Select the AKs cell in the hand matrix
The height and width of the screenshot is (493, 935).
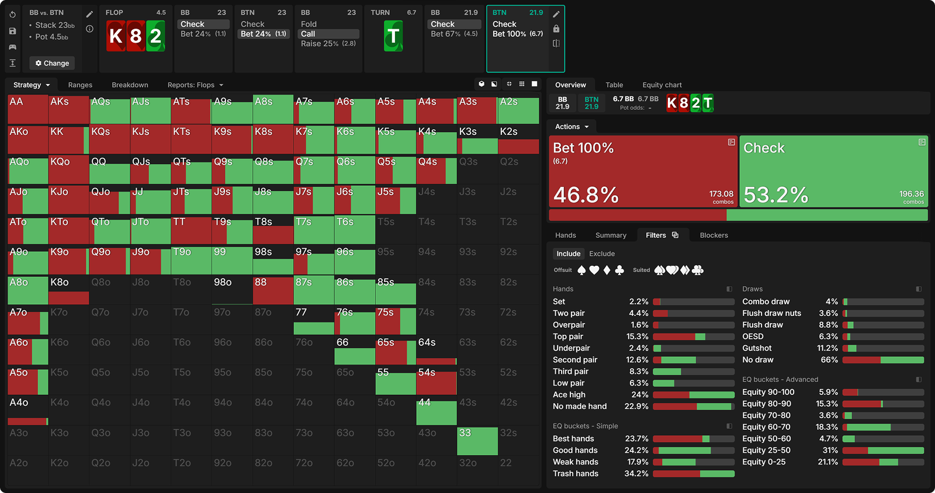pos(68,110)
